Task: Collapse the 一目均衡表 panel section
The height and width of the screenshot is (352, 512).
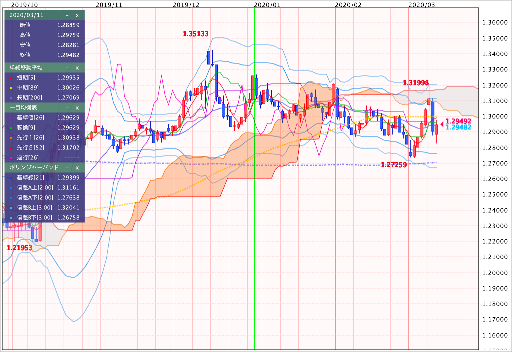Action: click(x=67, y=108)
